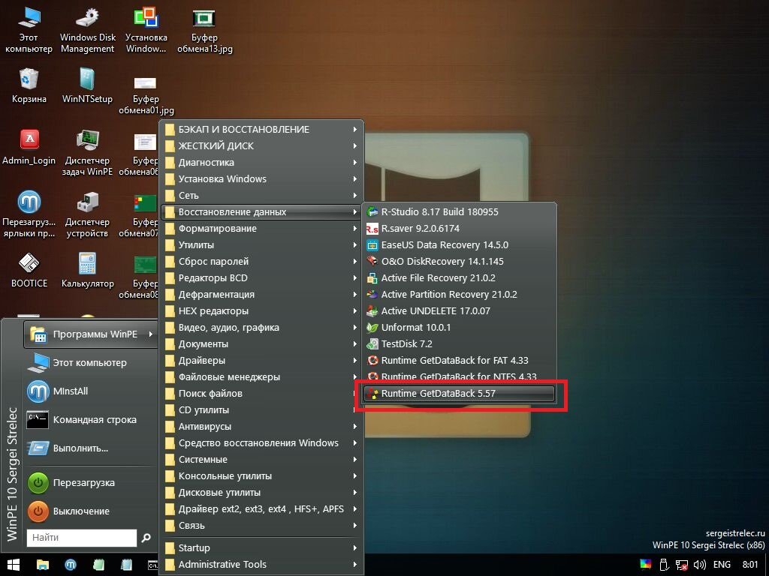Screen dimensions: 769x576
Task: Click the Перезагрузка restart button
Action: click(91, 483)
